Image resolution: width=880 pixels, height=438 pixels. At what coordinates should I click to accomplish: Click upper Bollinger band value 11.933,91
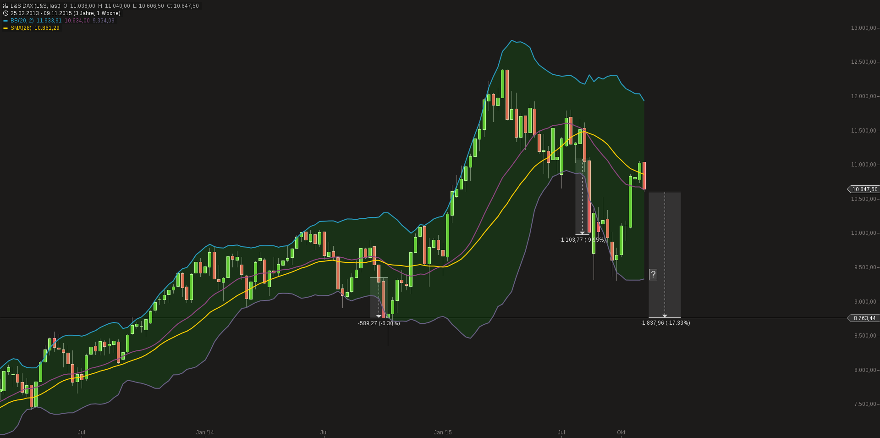49,21
